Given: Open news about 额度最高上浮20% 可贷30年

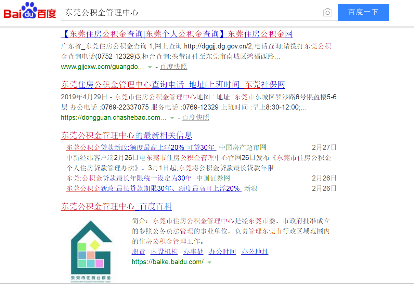Looking at the screenshot, I should tap(141, 148).
